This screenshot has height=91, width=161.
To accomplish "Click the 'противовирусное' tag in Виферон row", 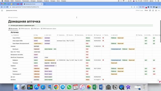I will pyautogui.click(x=50, y=60).
